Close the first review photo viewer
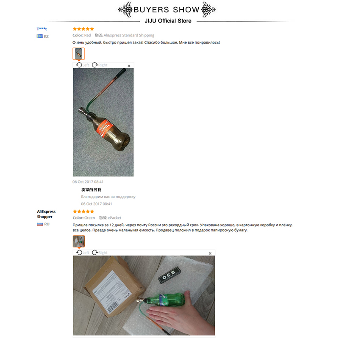This screenshot has height=339, width=339. tap(129, 66)
